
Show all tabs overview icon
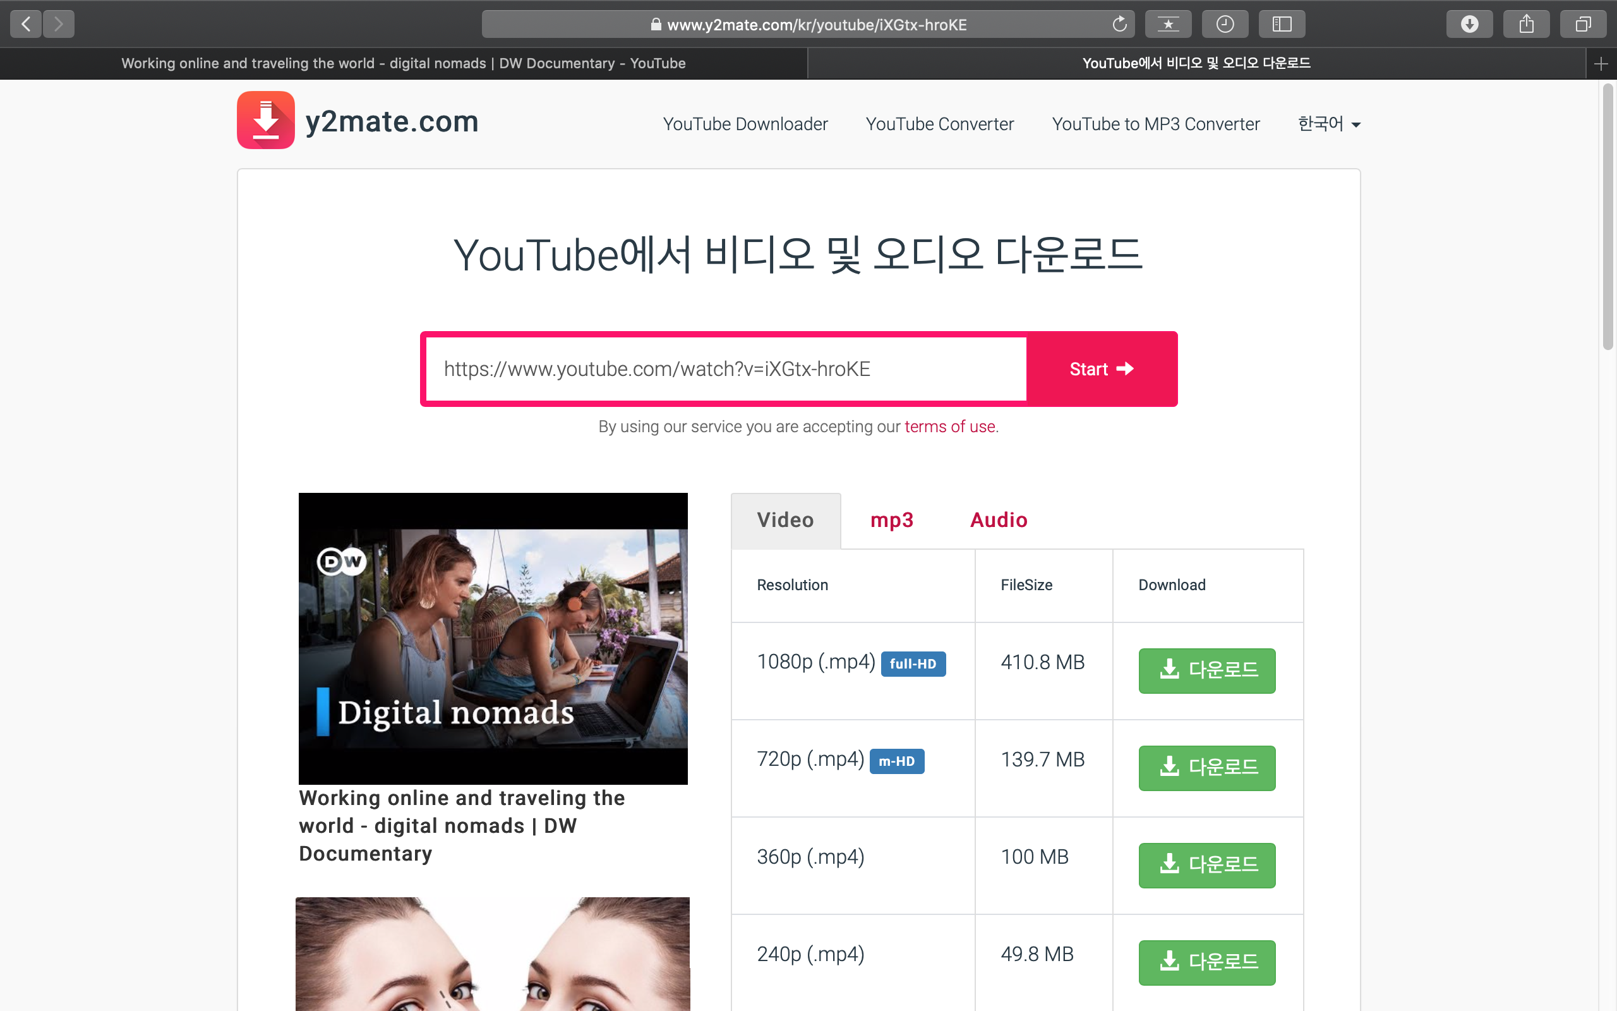coord(1582,25)
